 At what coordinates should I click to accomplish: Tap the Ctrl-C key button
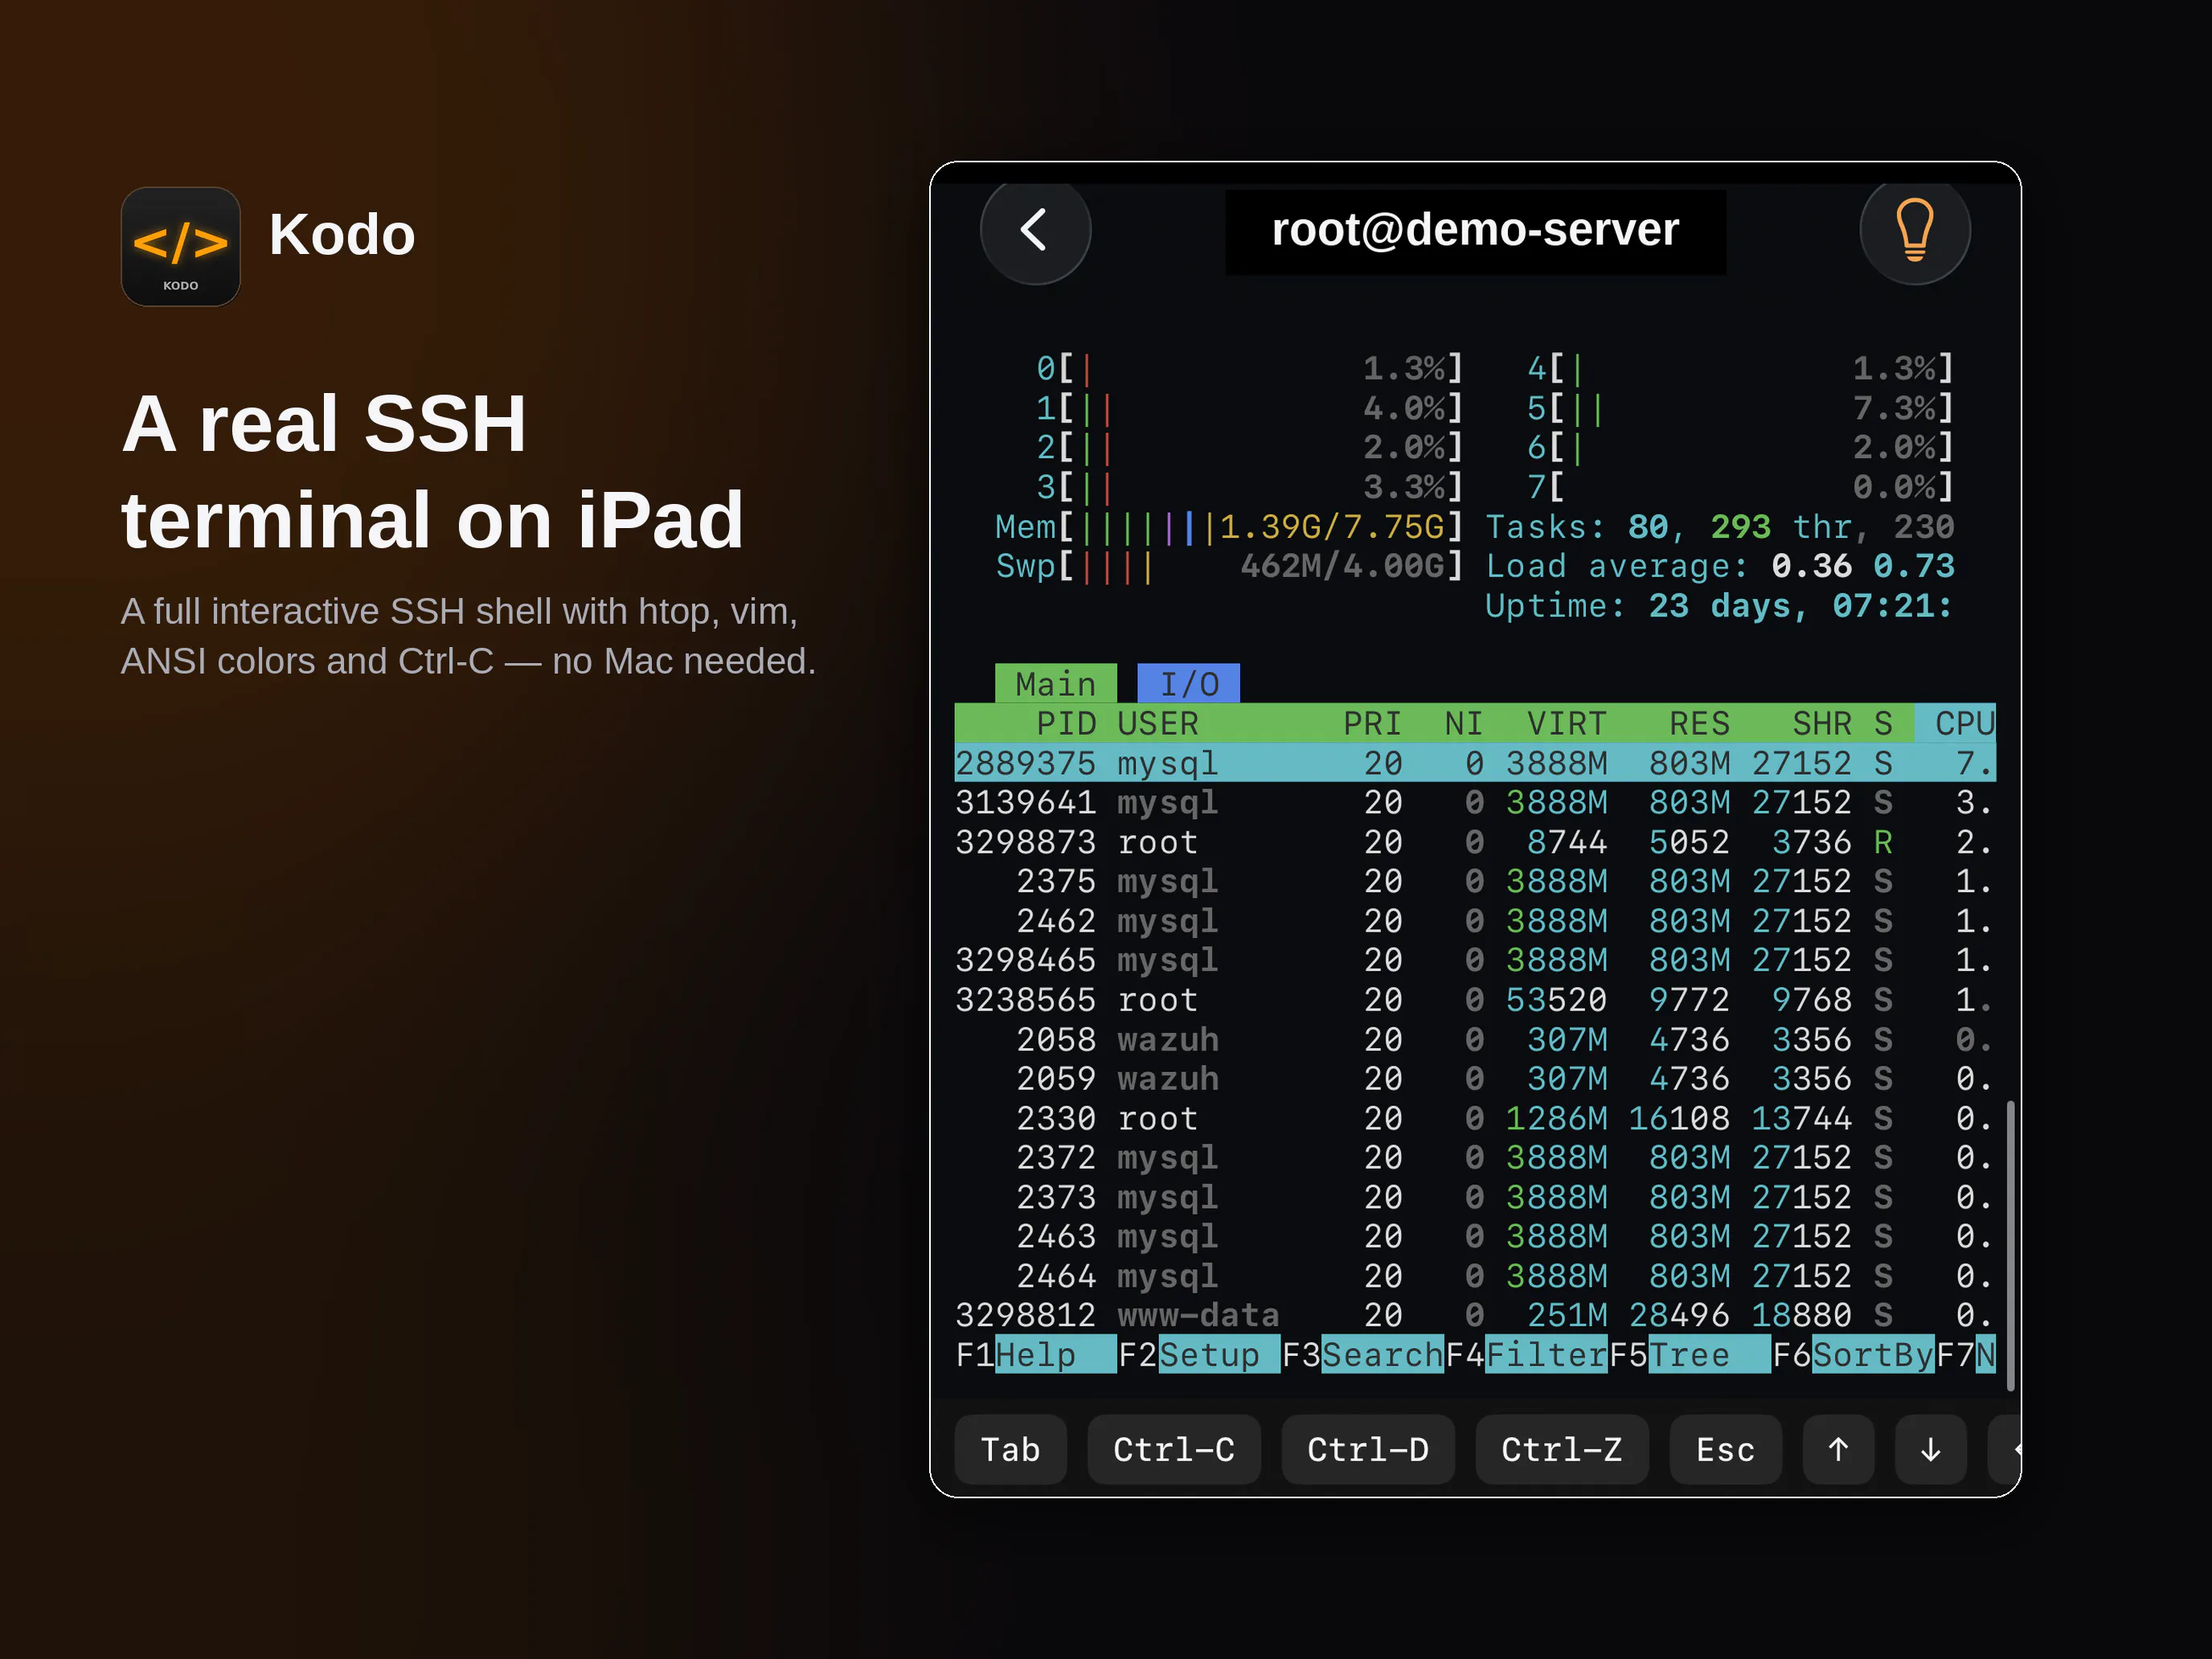pos(1174,1449)
